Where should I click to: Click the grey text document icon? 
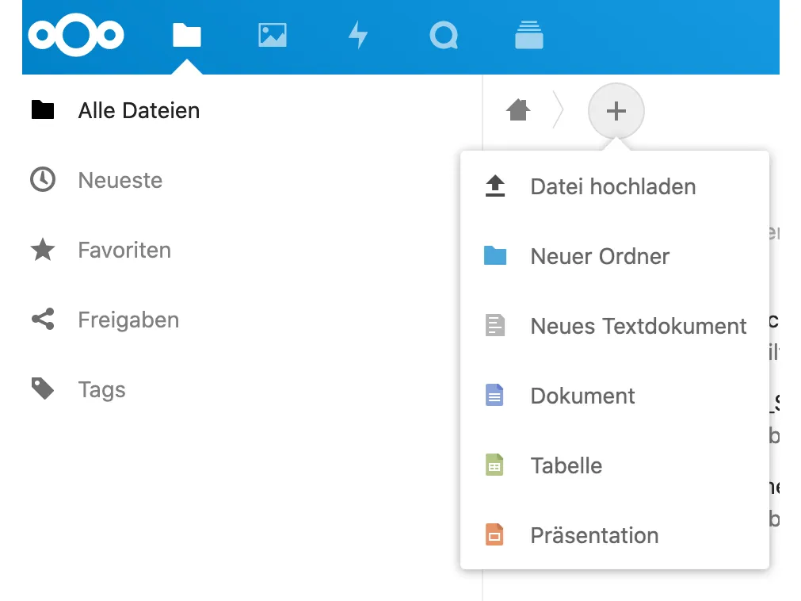point(494,326)
